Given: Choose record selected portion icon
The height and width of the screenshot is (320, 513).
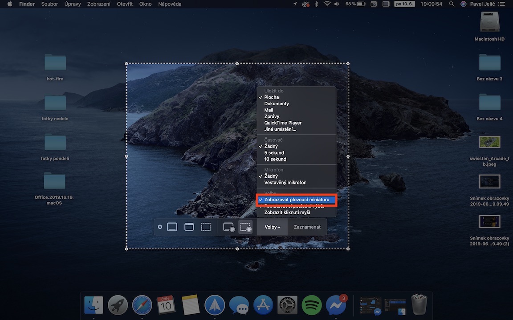Looking at the screenshot, I should click(x=246, y=227).
